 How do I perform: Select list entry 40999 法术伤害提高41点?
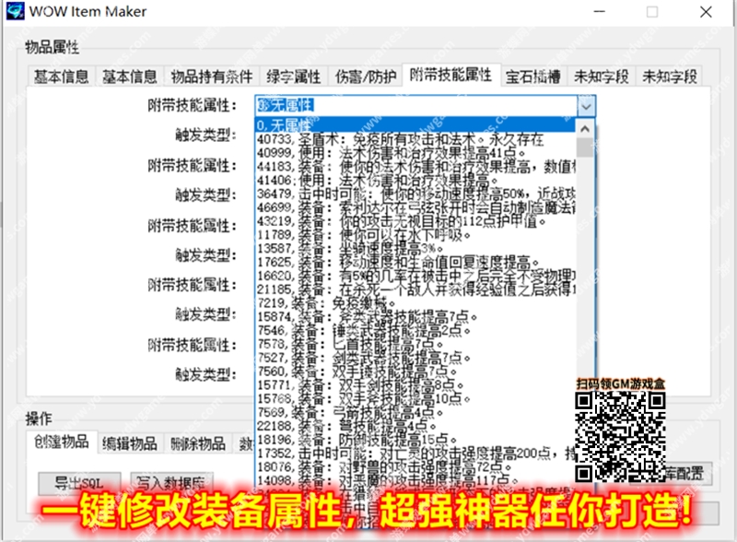pyautogui.click(x=415, y=153)
